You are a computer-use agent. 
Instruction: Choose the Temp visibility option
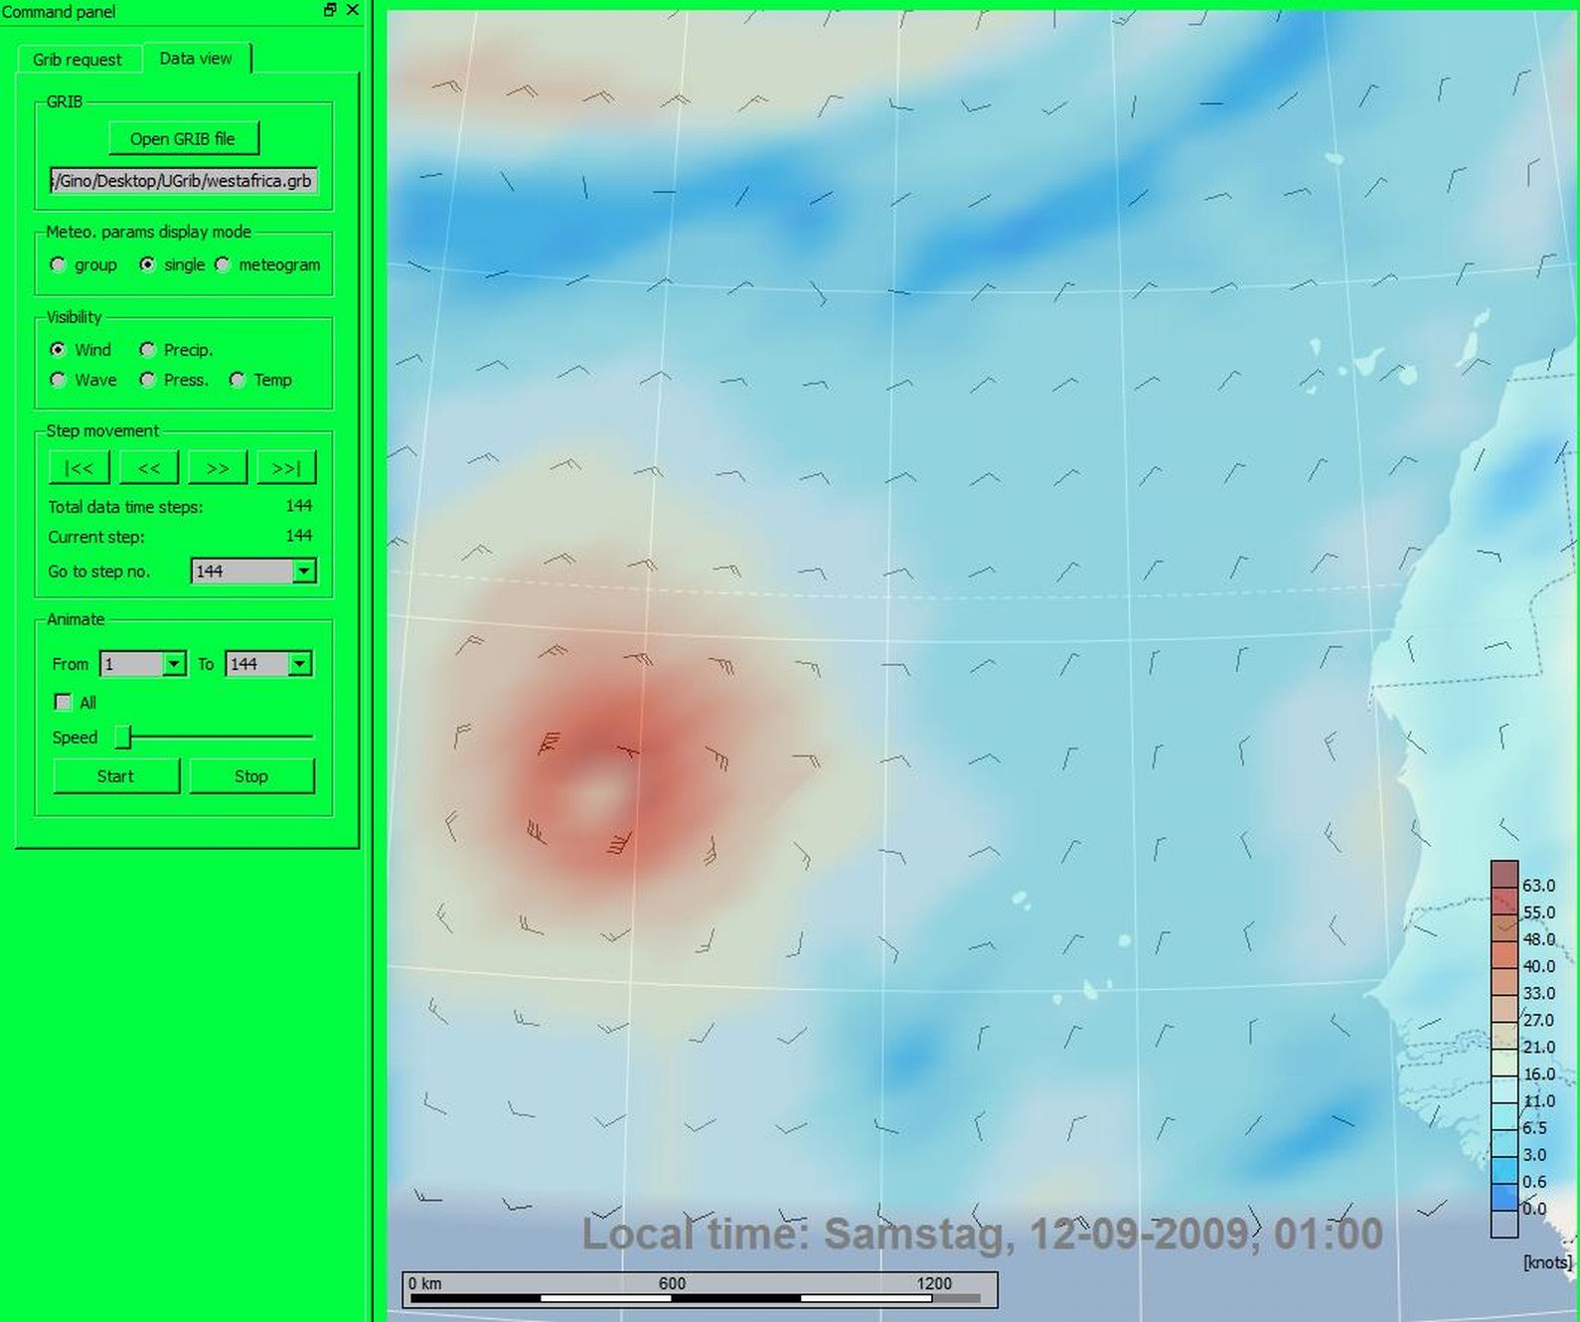[237, 380]
